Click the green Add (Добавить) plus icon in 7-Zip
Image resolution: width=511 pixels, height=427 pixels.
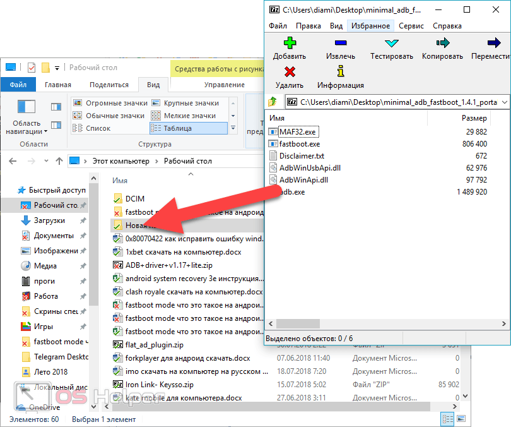click(290, 43)
